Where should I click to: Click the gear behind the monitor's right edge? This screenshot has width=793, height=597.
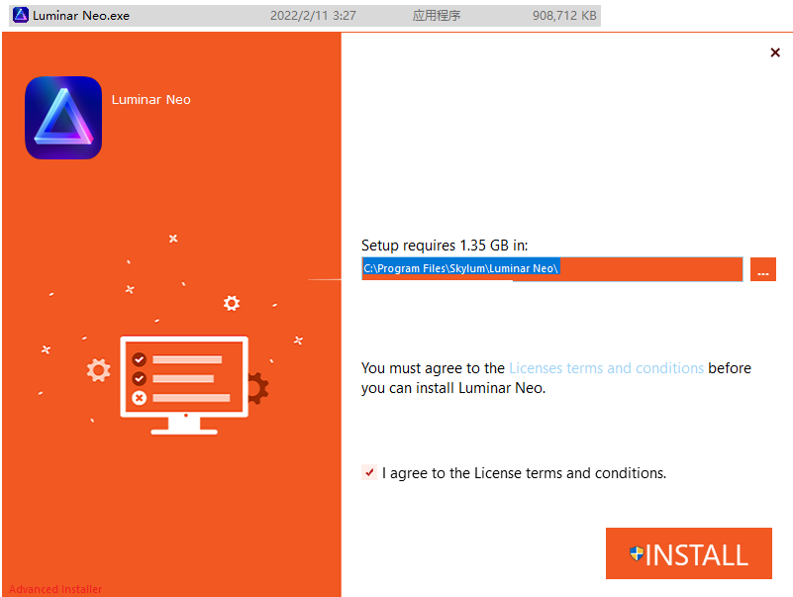(x=257, y=386)
